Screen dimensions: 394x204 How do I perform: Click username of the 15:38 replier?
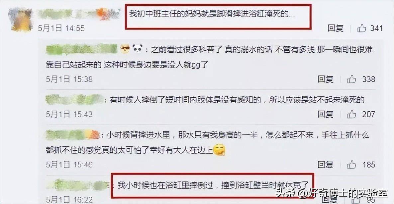pos(82,49)
